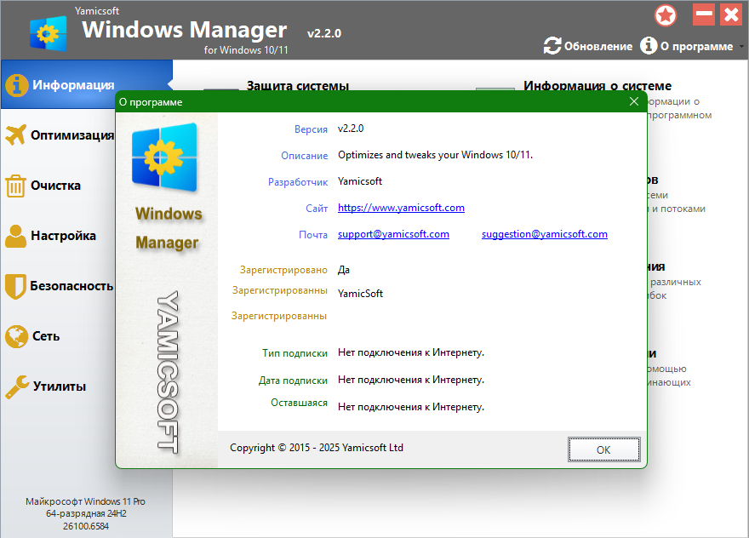Select the Безопасность section
749x538 pixels.
[71, 286]
